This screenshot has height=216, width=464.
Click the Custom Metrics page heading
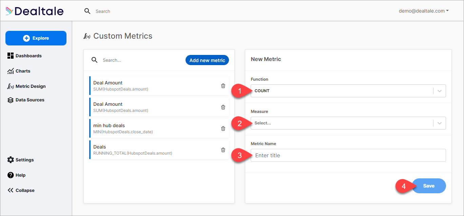pyautogui.click(x=123, y=36)
